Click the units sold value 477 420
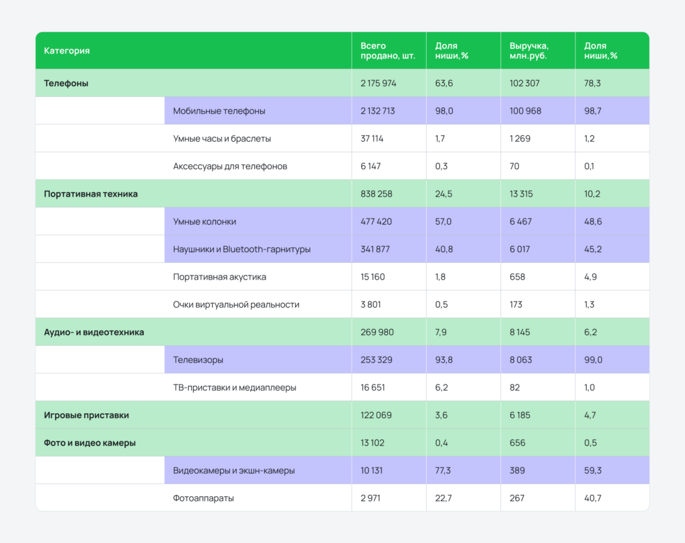This screenshot has height=543, width=685. pyautogui.click(x=376, y=221)
